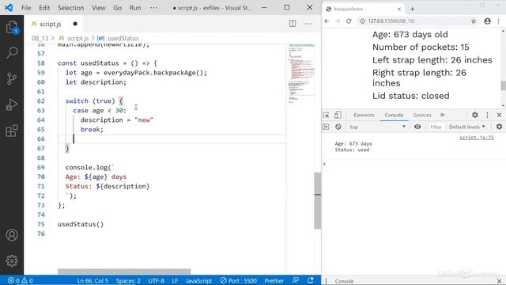Open console settings gear
Screen dimensions: 506x285
point(499,127)
